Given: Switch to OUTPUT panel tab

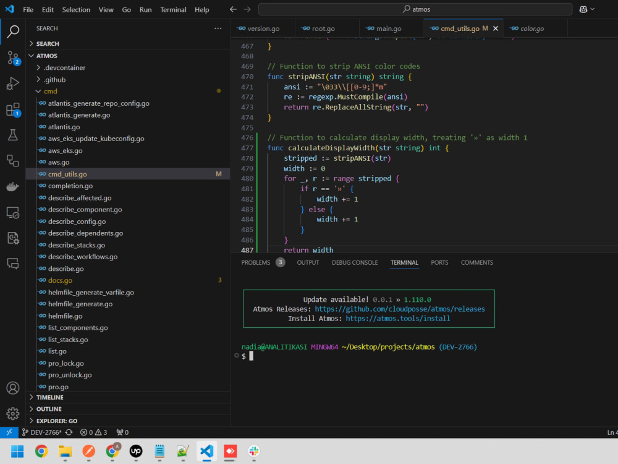Looking at the screenshot, I should 308,263.
